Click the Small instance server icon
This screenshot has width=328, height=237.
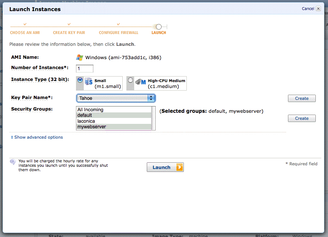pos(89,82)
